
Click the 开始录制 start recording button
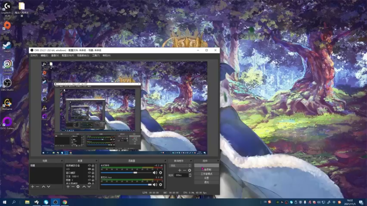[x=206, y=169]
